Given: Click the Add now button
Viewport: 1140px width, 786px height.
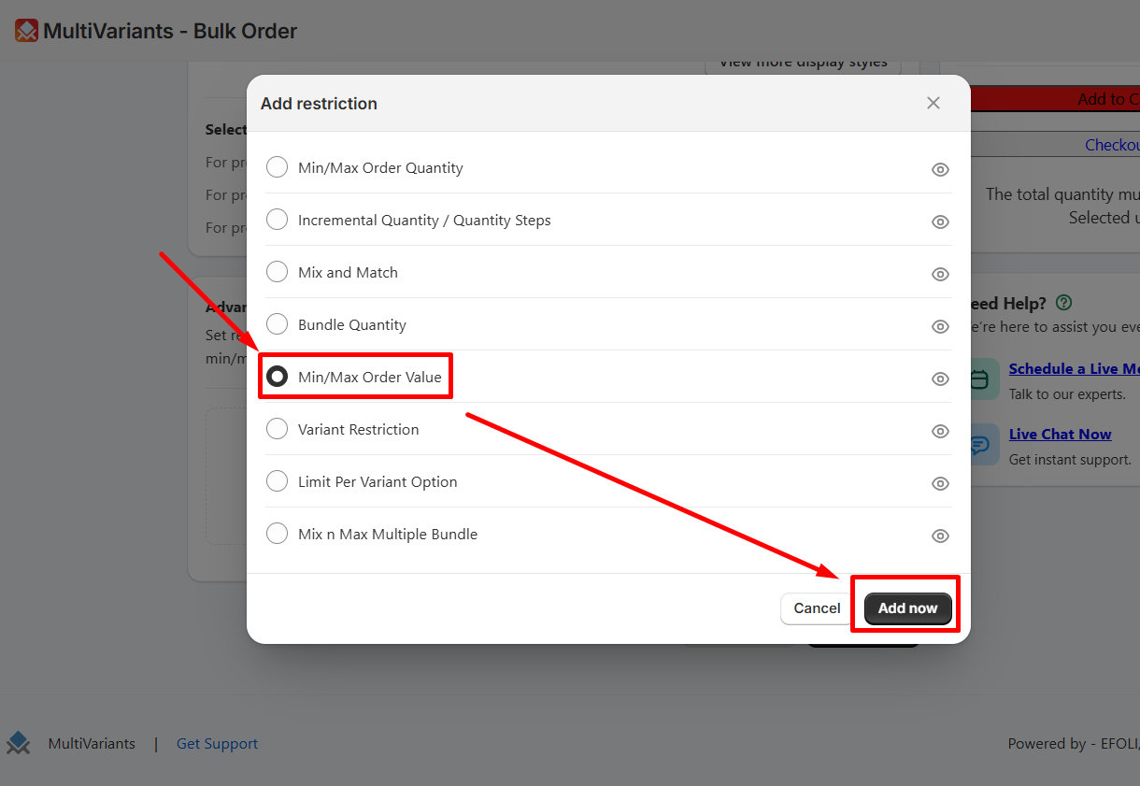Looking at the screenshot, I should (x=907, y=608).
